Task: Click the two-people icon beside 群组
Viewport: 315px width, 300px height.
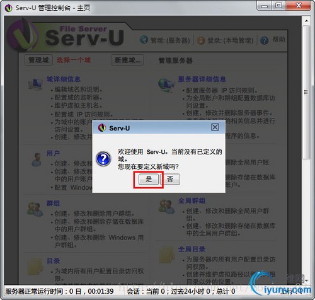Action: [35, 209]
